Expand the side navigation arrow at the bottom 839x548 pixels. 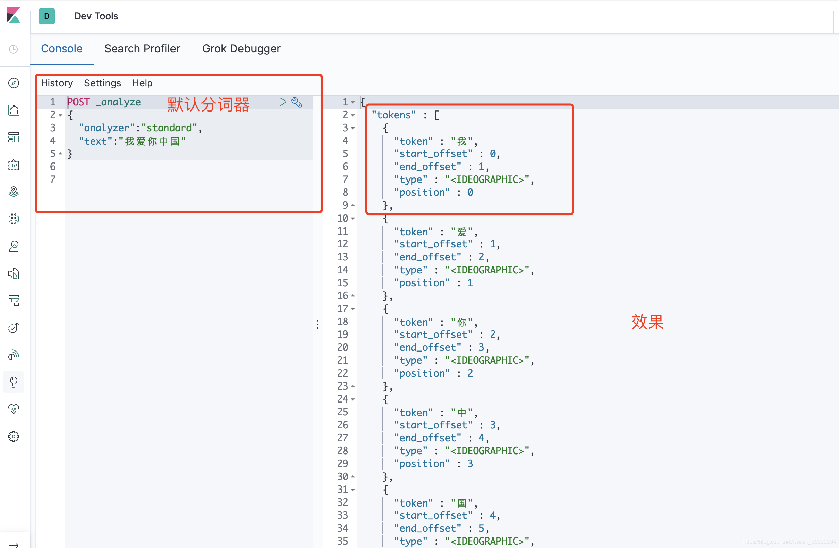[x=13, y=544]
